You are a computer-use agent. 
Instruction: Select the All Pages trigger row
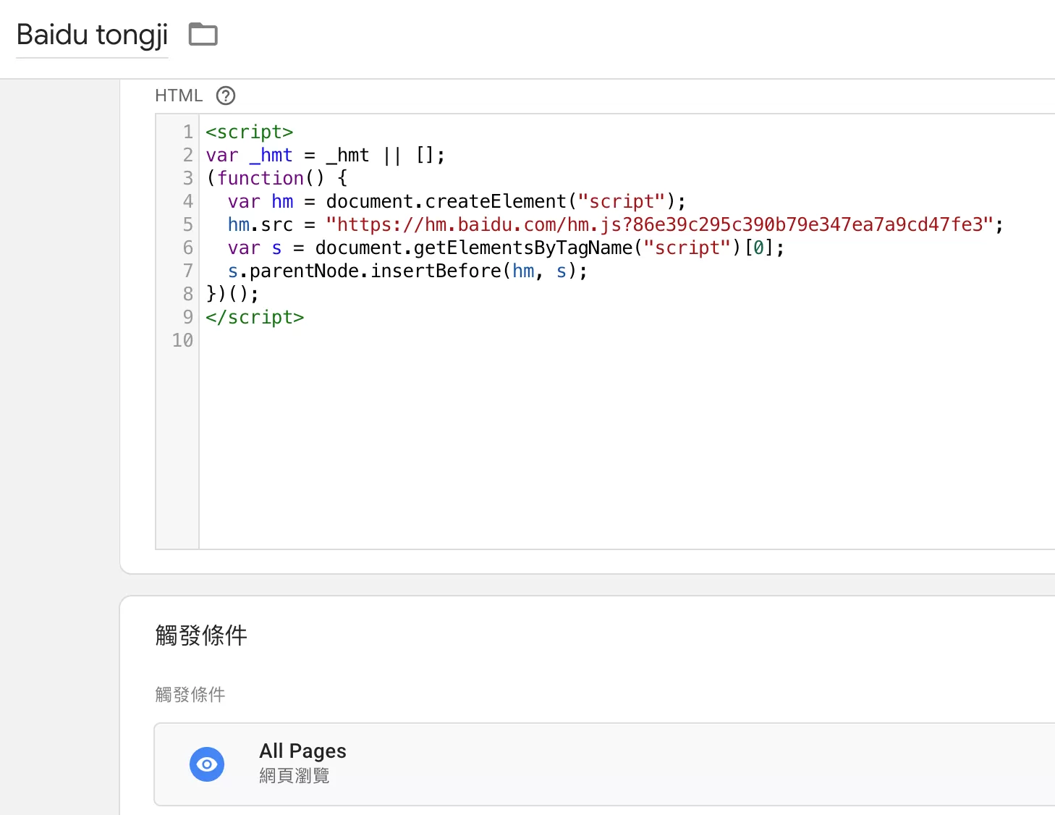(x=605, y=764)
